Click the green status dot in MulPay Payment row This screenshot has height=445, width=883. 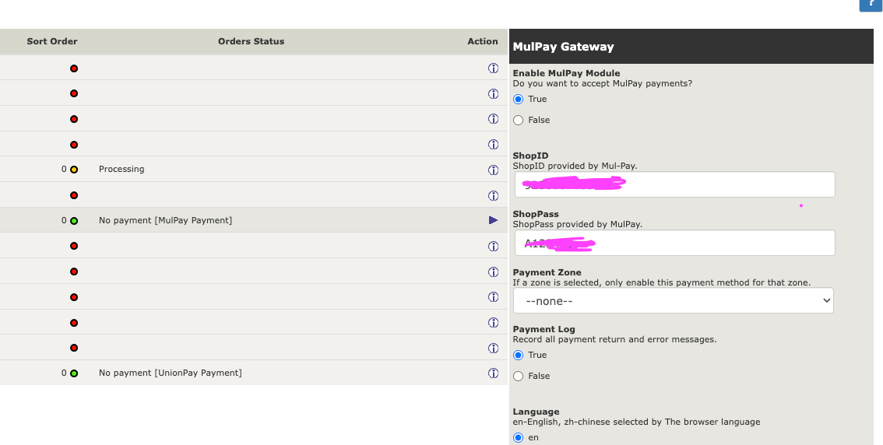click(x=74, y=220)
